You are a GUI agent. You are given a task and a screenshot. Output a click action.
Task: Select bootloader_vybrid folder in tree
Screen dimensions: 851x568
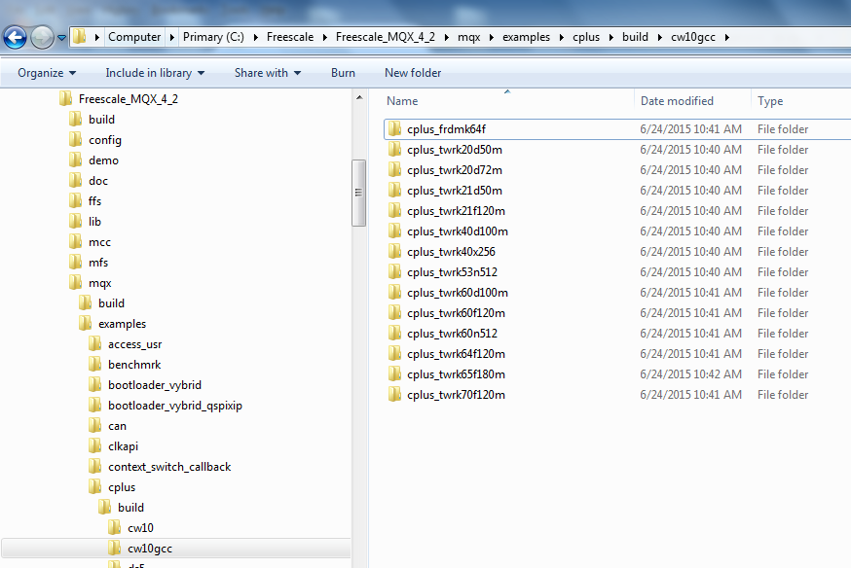pos(155,385)
